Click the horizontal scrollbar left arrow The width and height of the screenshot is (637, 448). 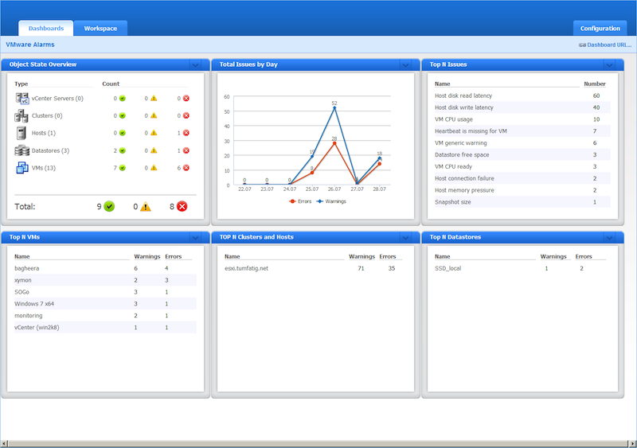[x=4, y=444]
